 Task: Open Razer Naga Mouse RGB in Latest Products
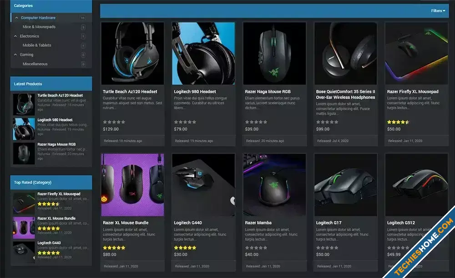pyautogui.click(x=56, y=144)
